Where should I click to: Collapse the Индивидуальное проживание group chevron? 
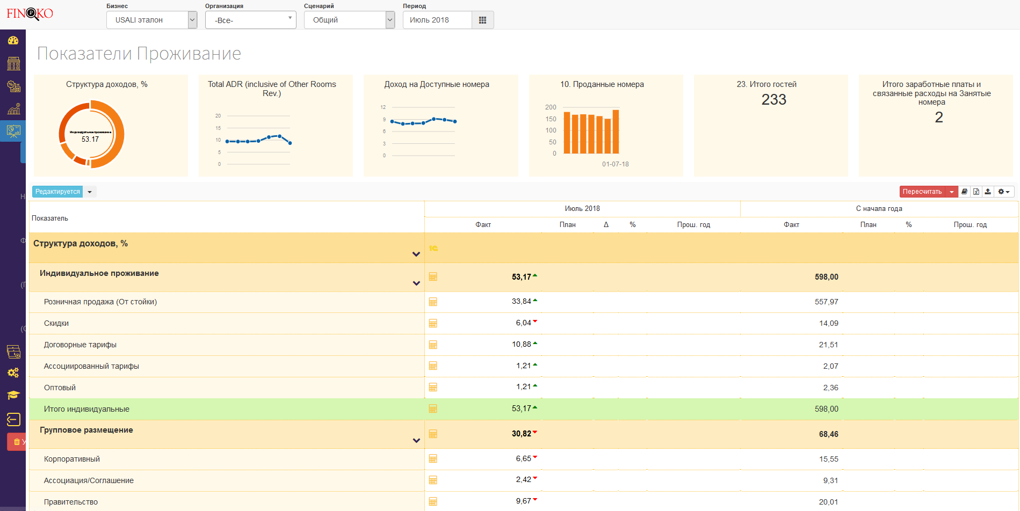tap(416, 283)
